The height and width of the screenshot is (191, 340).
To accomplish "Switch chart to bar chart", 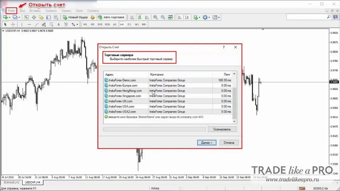I will (132, 17).
